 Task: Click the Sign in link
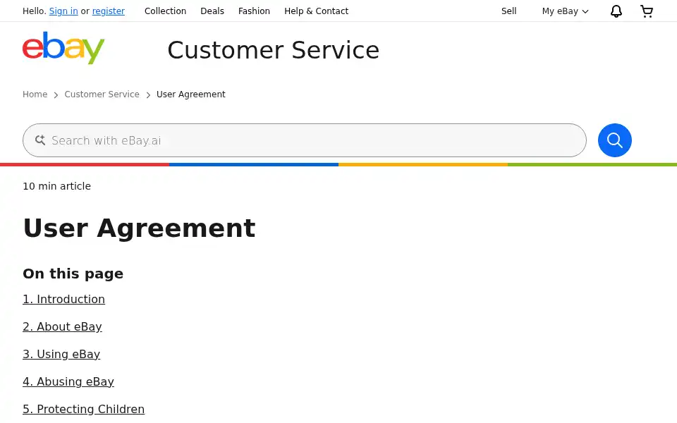(63, 11)
